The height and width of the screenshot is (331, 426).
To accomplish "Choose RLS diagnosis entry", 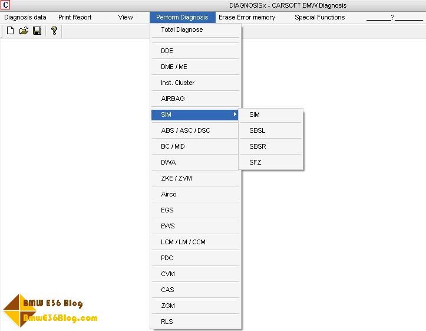I will (195, 322).
